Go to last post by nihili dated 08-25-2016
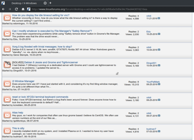This screenshot has width=194, height=140. coord(159,100)
